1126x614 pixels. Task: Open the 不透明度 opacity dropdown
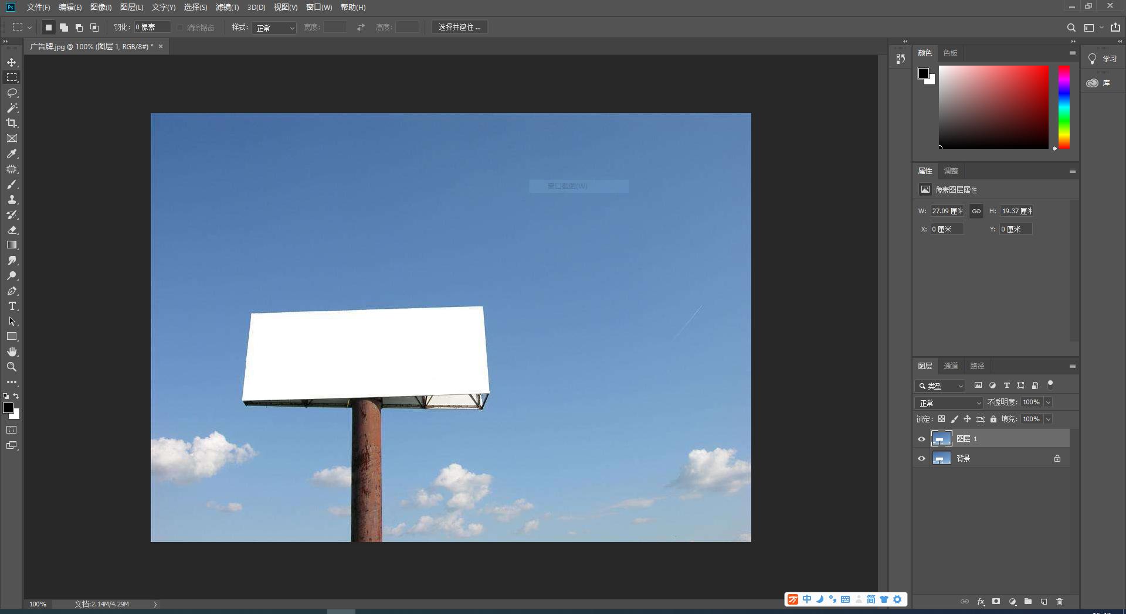[x=1048, y=402]
